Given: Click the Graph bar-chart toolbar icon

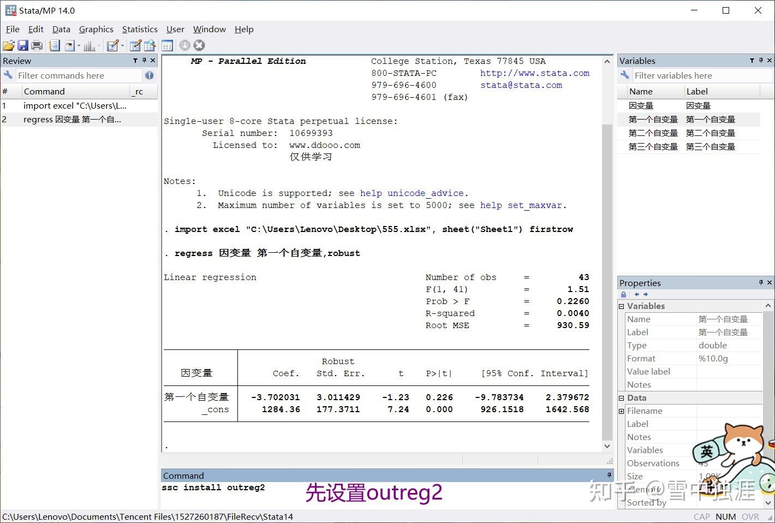Looking at the screenshot, I should (x=89, y=46).
